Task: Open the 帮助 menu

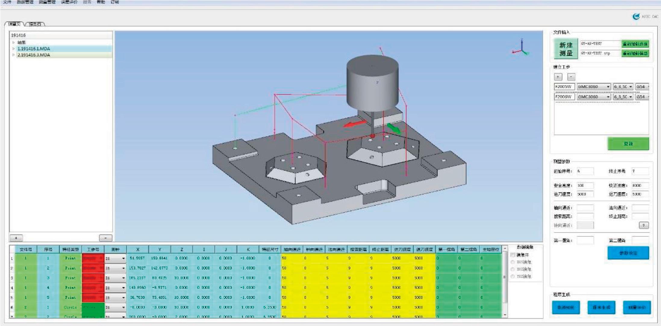Action: [x=101, y=2]
